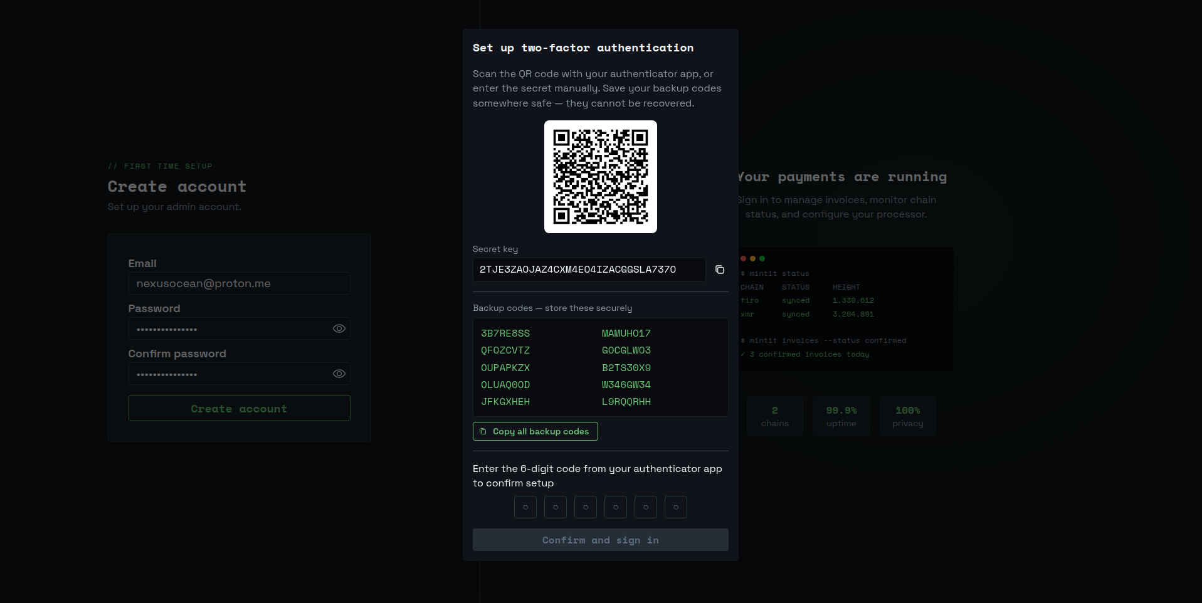
Task: Click Confirm and sign in button
Action: point(601,540)
